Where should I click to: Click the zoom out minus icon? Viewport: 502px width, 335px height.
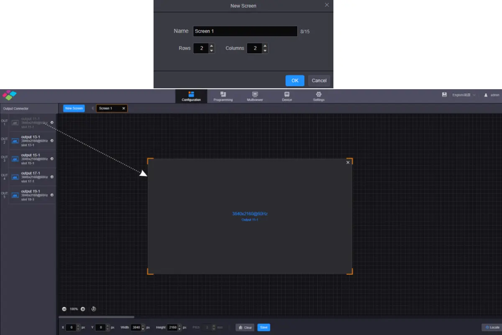[x=64, y=309]
